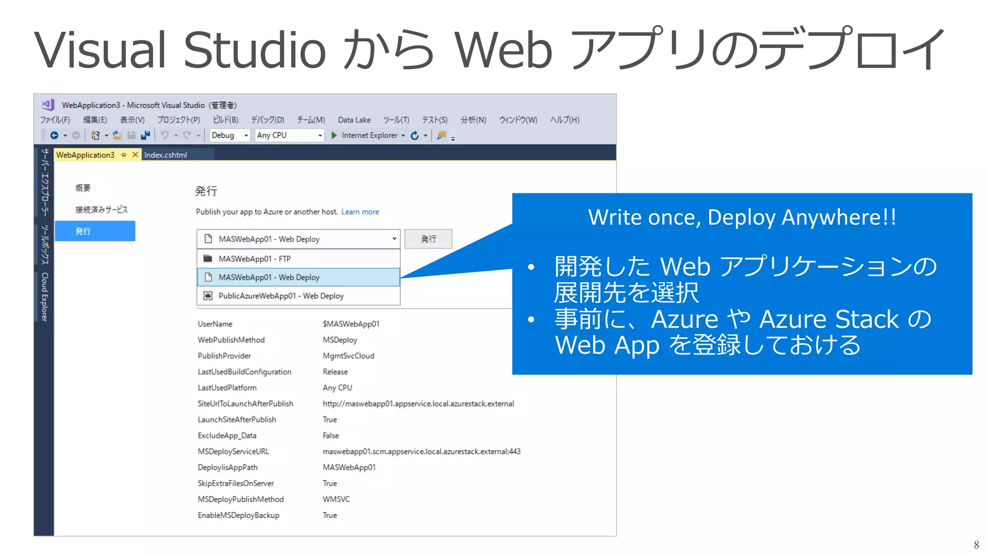Close the WebApplication3 tab

click(135, 155)
